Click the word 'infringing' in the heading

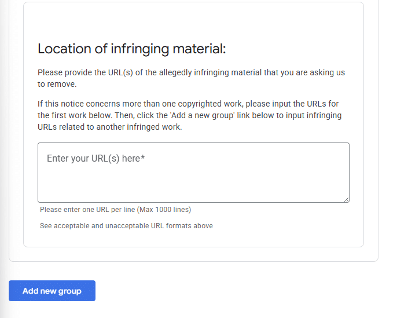coord(140,49)
